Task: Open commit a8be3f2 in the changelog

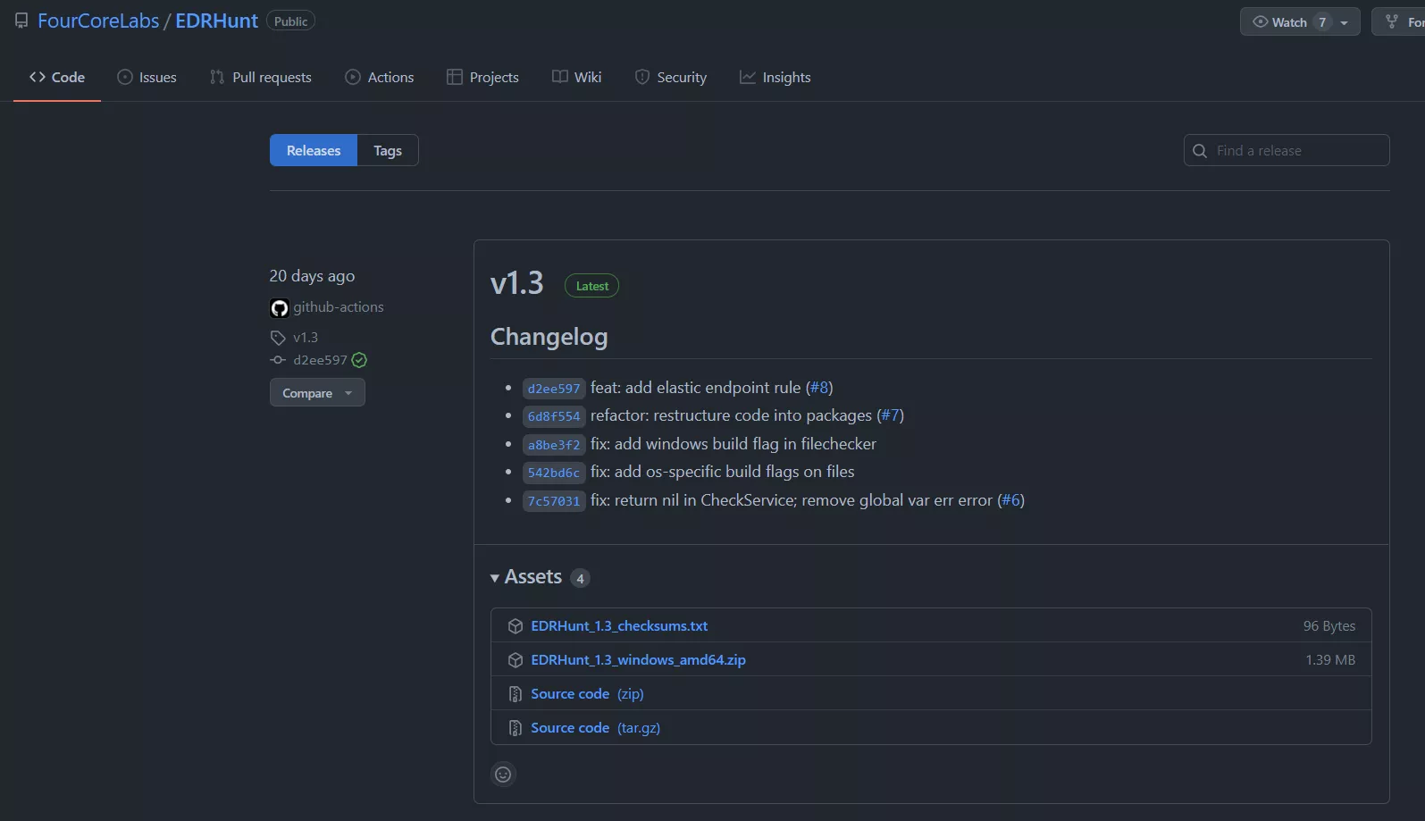Action: pos(554,445)
